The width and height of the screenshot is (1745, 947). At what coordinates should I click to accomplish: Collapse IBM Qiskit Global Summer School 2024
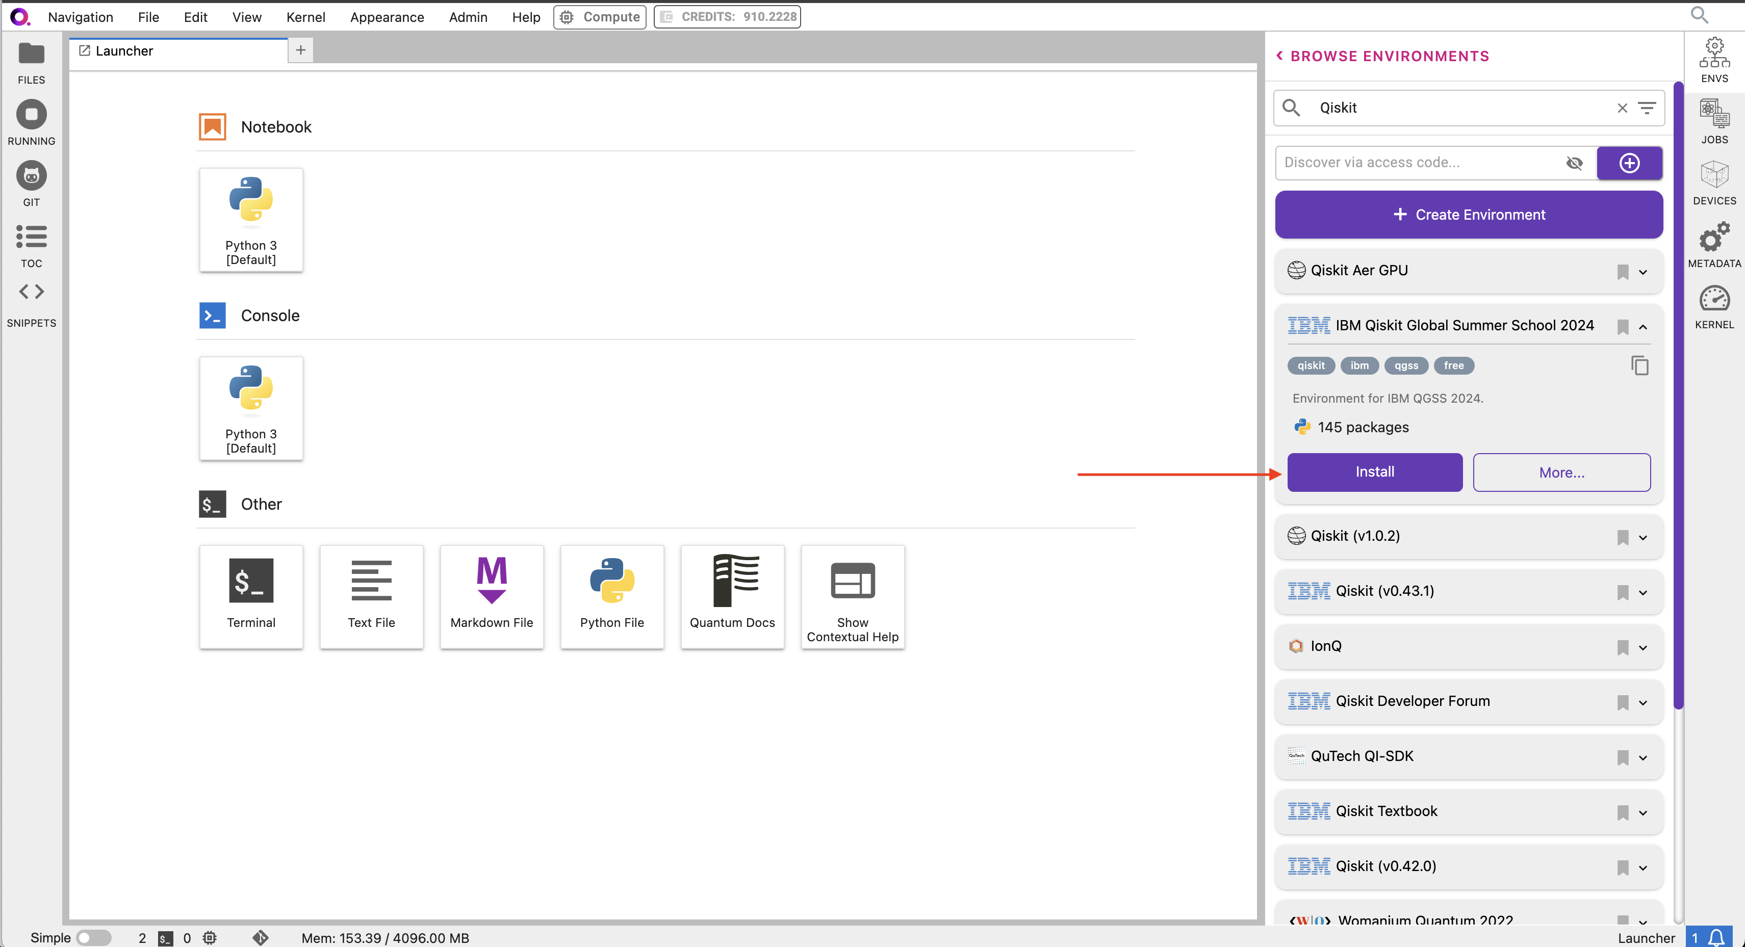tap(1643, 327)
